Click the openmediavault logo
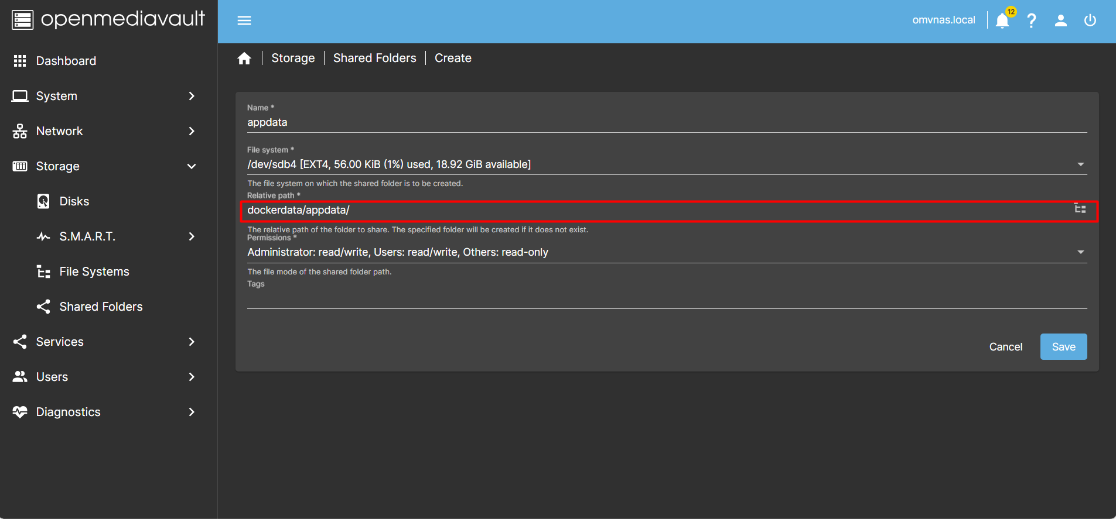 [108, 19]
